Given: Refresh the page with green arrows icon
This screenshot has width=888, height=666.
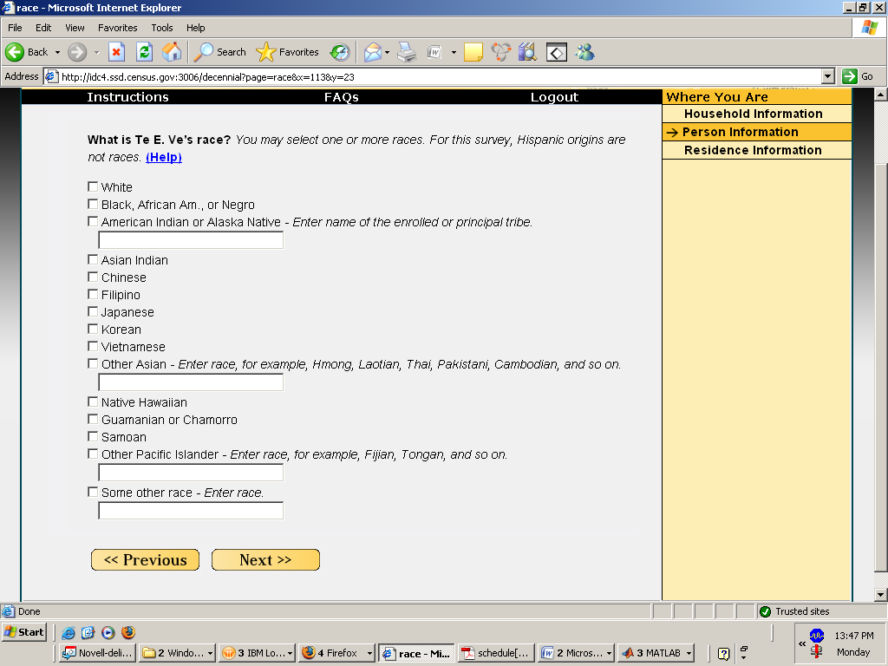Looking at the screenshot, I should pos(145,52).
